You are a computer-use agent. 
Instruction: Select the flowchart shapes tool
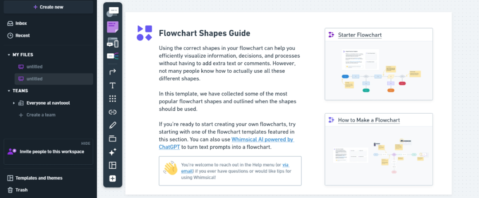(x=112, y=12)
